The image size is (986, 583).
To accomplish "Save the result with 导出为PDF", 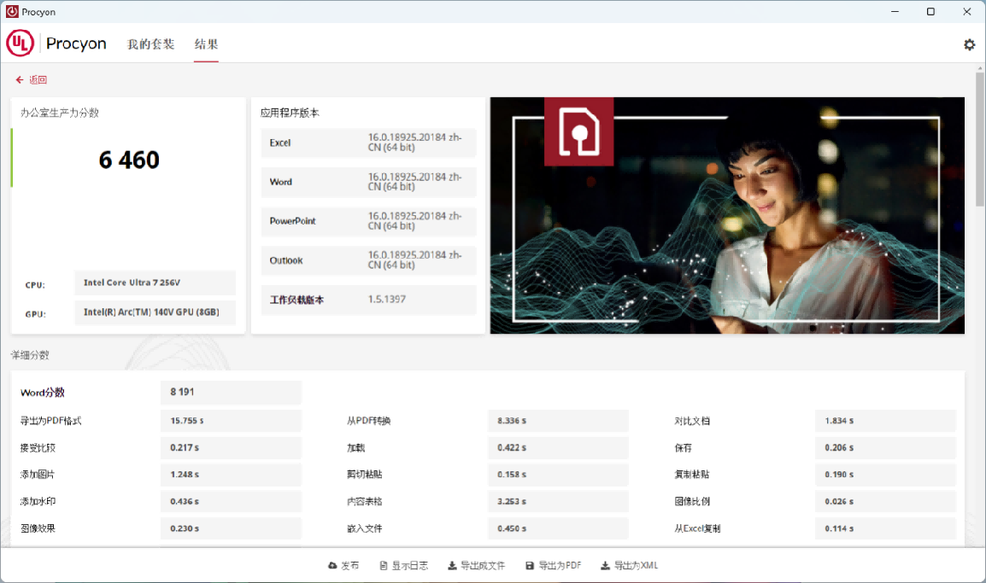I will tap(554, 565).
